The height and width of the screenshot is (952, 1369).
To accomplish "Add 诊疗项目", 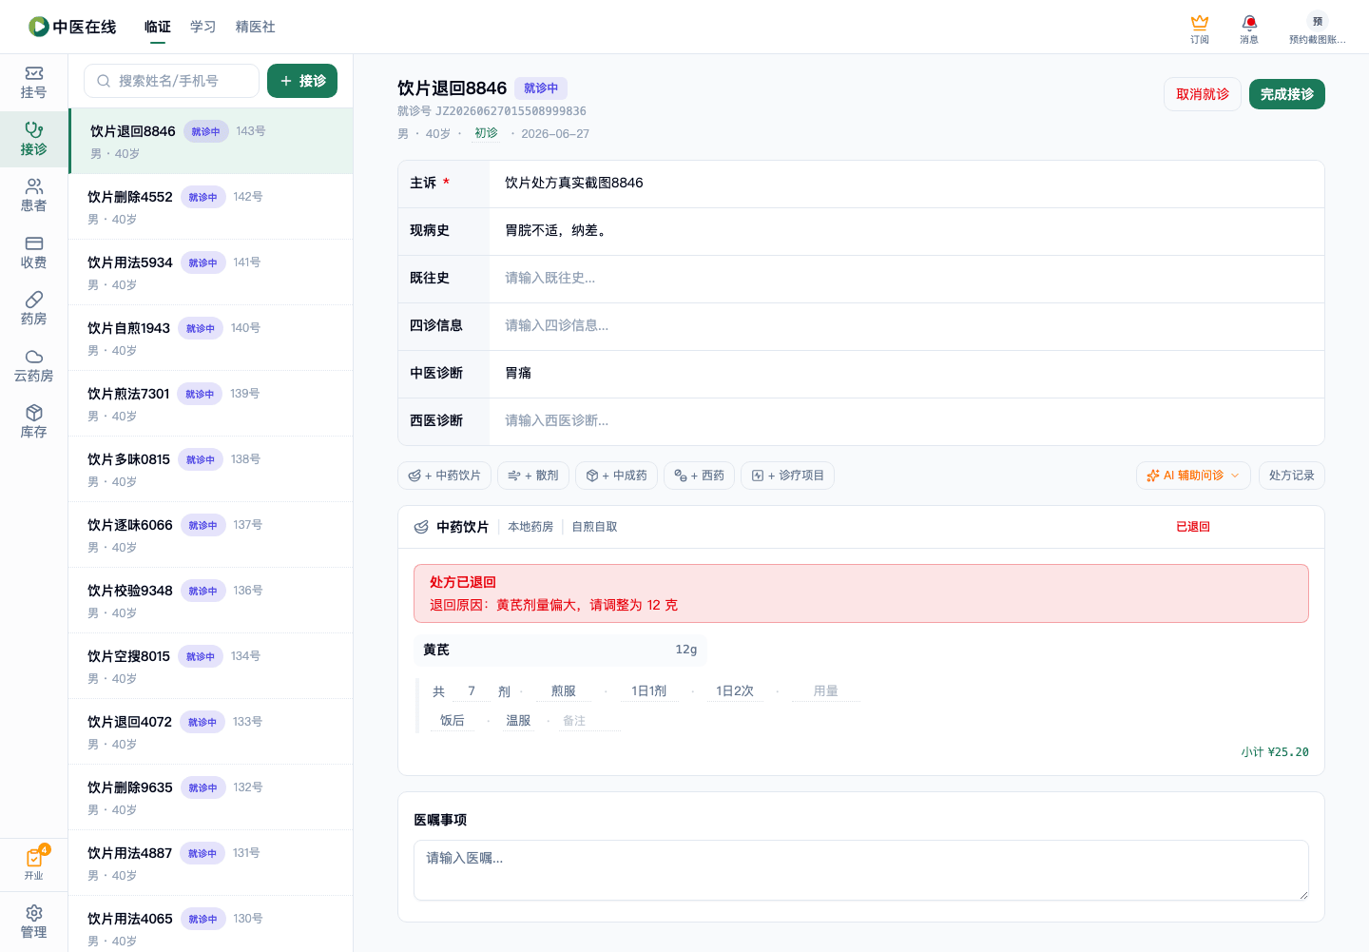I will [x=787, y=476].
